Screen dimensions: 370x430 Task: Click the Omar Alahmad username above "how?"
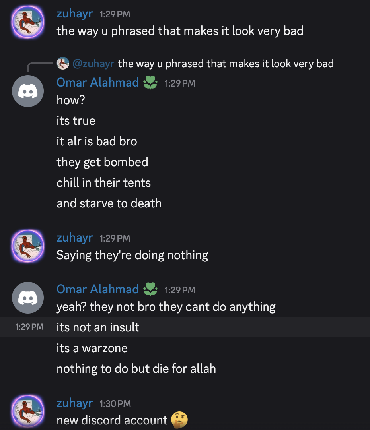point(97,83)
